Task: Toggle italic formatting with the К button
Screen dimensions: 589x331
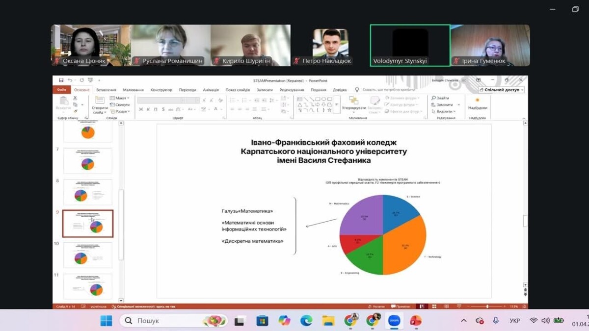Action: 148,109
